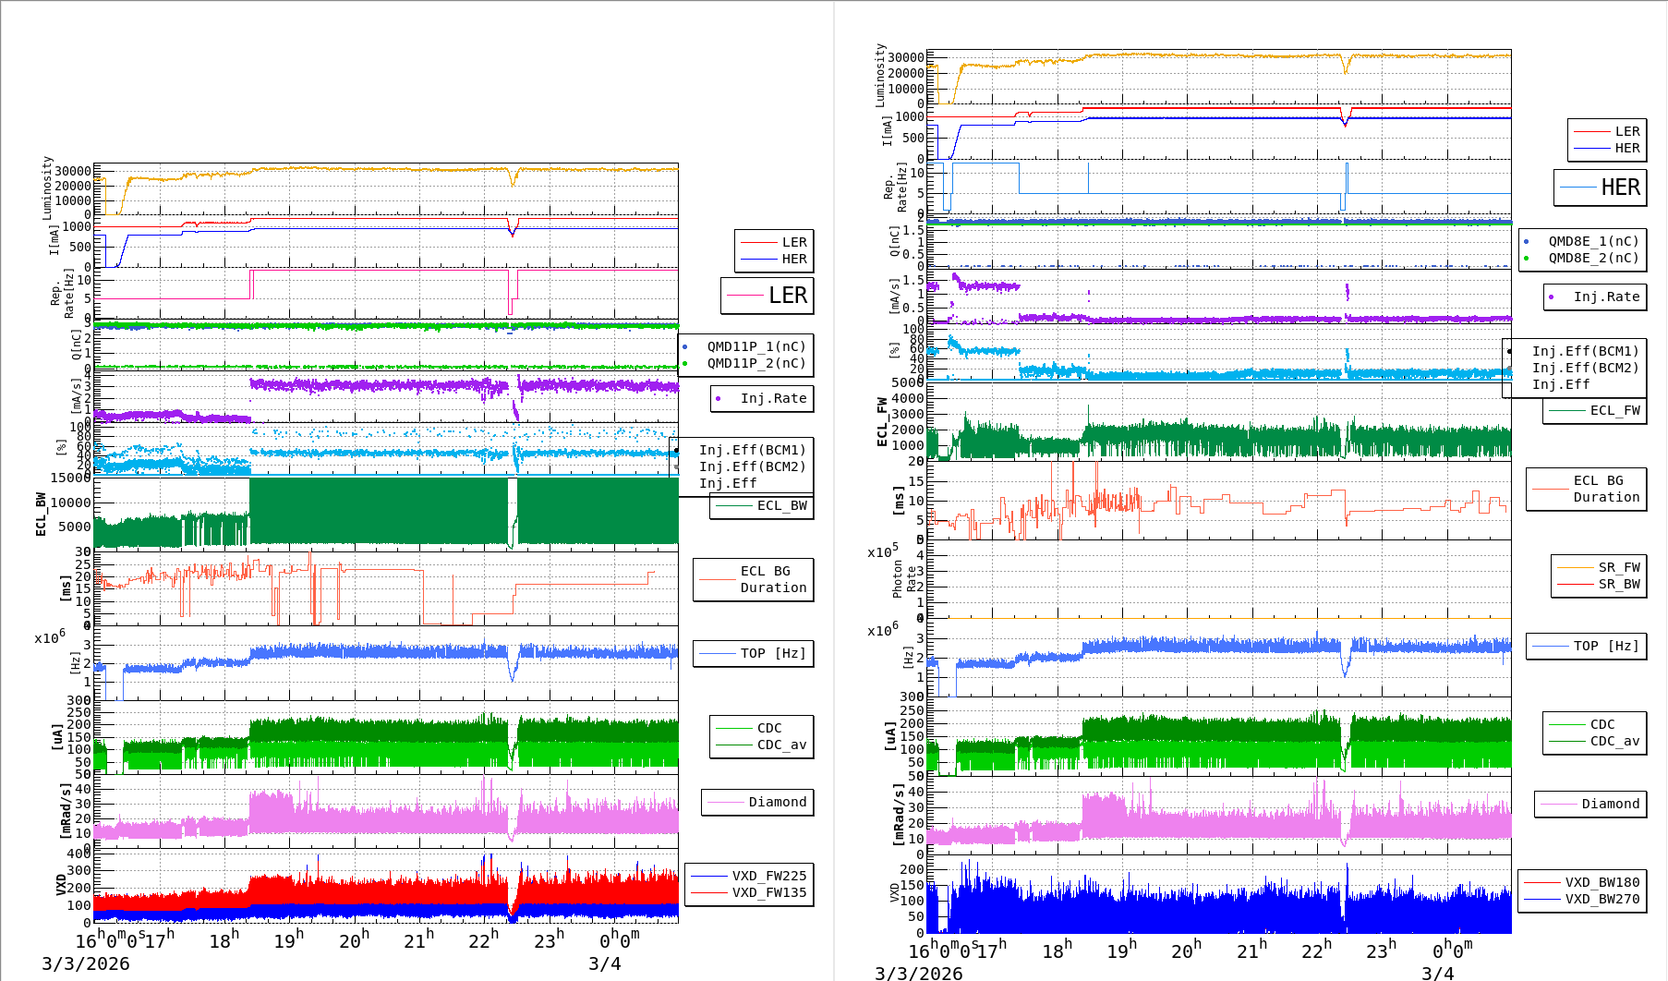Select the SR_FW legend entry

tap(1618, 567)
